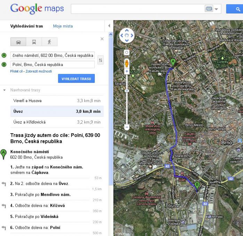
Task: Zoom out using the minus button
Action: coord(127,127)
